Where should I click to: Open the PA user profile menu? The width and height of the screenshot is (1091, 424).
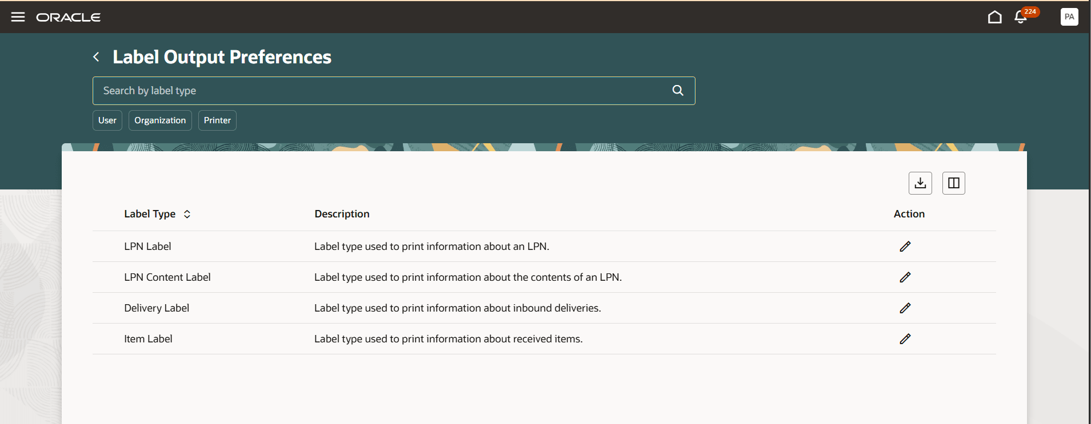tap(1069, 17)
